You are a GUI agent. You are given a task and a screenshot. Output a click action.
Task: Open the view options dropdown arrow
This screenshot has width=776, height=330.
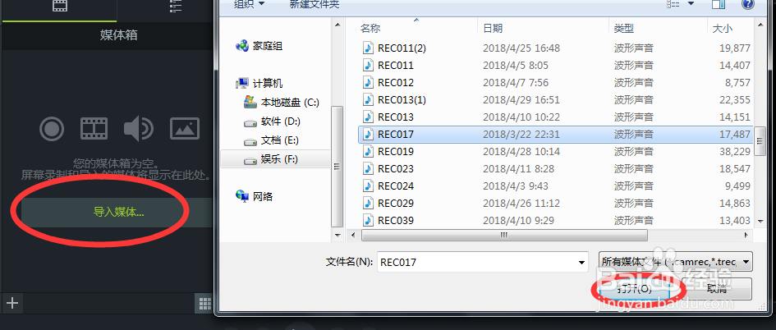click(691, 4)
